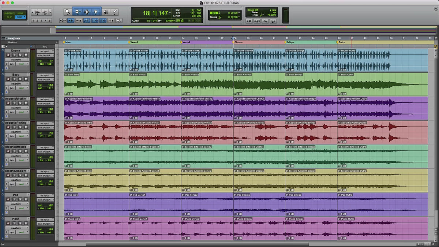Image resolution: width=439 pixels, height=247 pixels.
Task: Activate zoom preset 3
Action: point(41,21)
